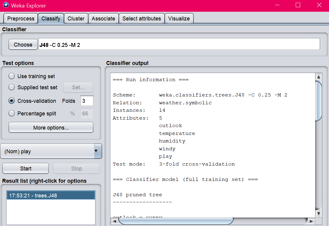This screenshot has width=329, height=226.
Task: Click the J48 pruned tree line
Action: 137,195
